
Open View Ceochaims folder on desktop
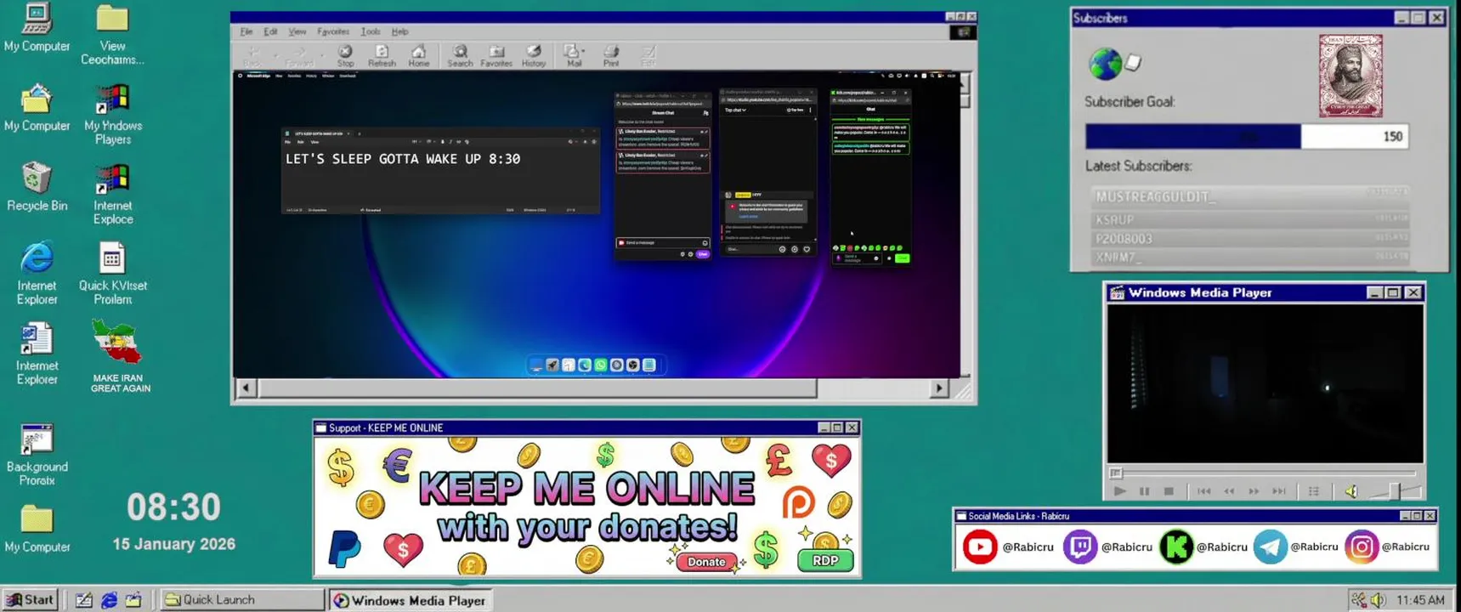pyautogui.click(x=112, y=36)
